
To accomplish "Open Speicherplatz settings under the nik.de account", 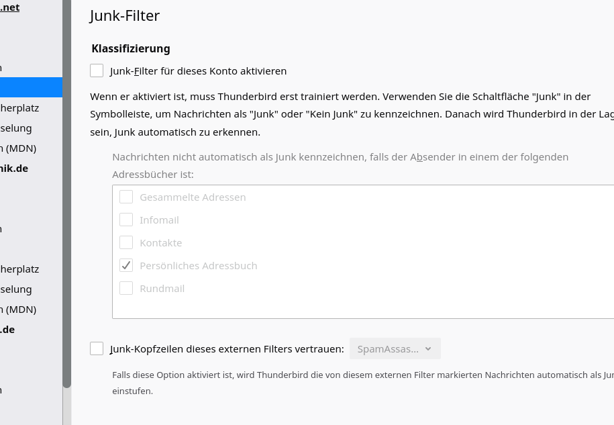I will tap(20, 269).
